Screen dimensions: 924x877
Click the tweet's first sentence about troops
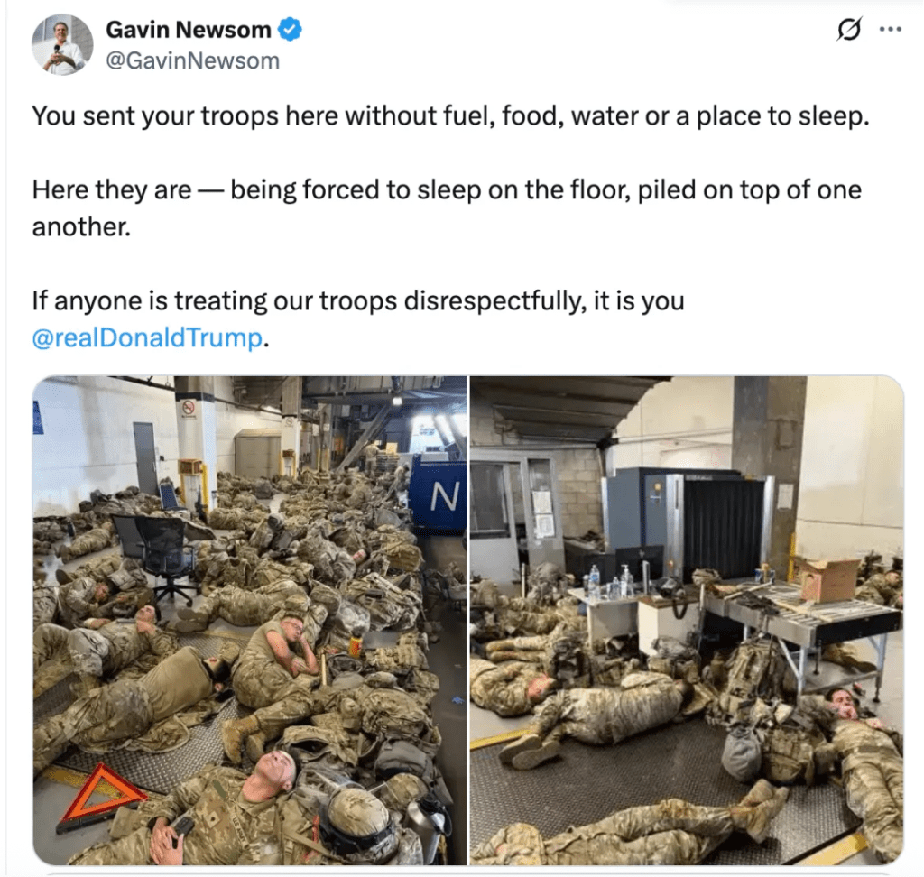[x=451, y=116]
